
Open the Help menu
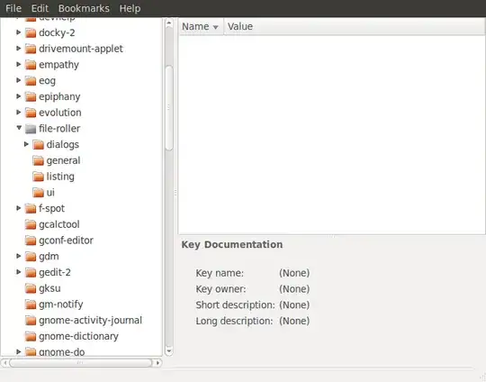[130, 8]
